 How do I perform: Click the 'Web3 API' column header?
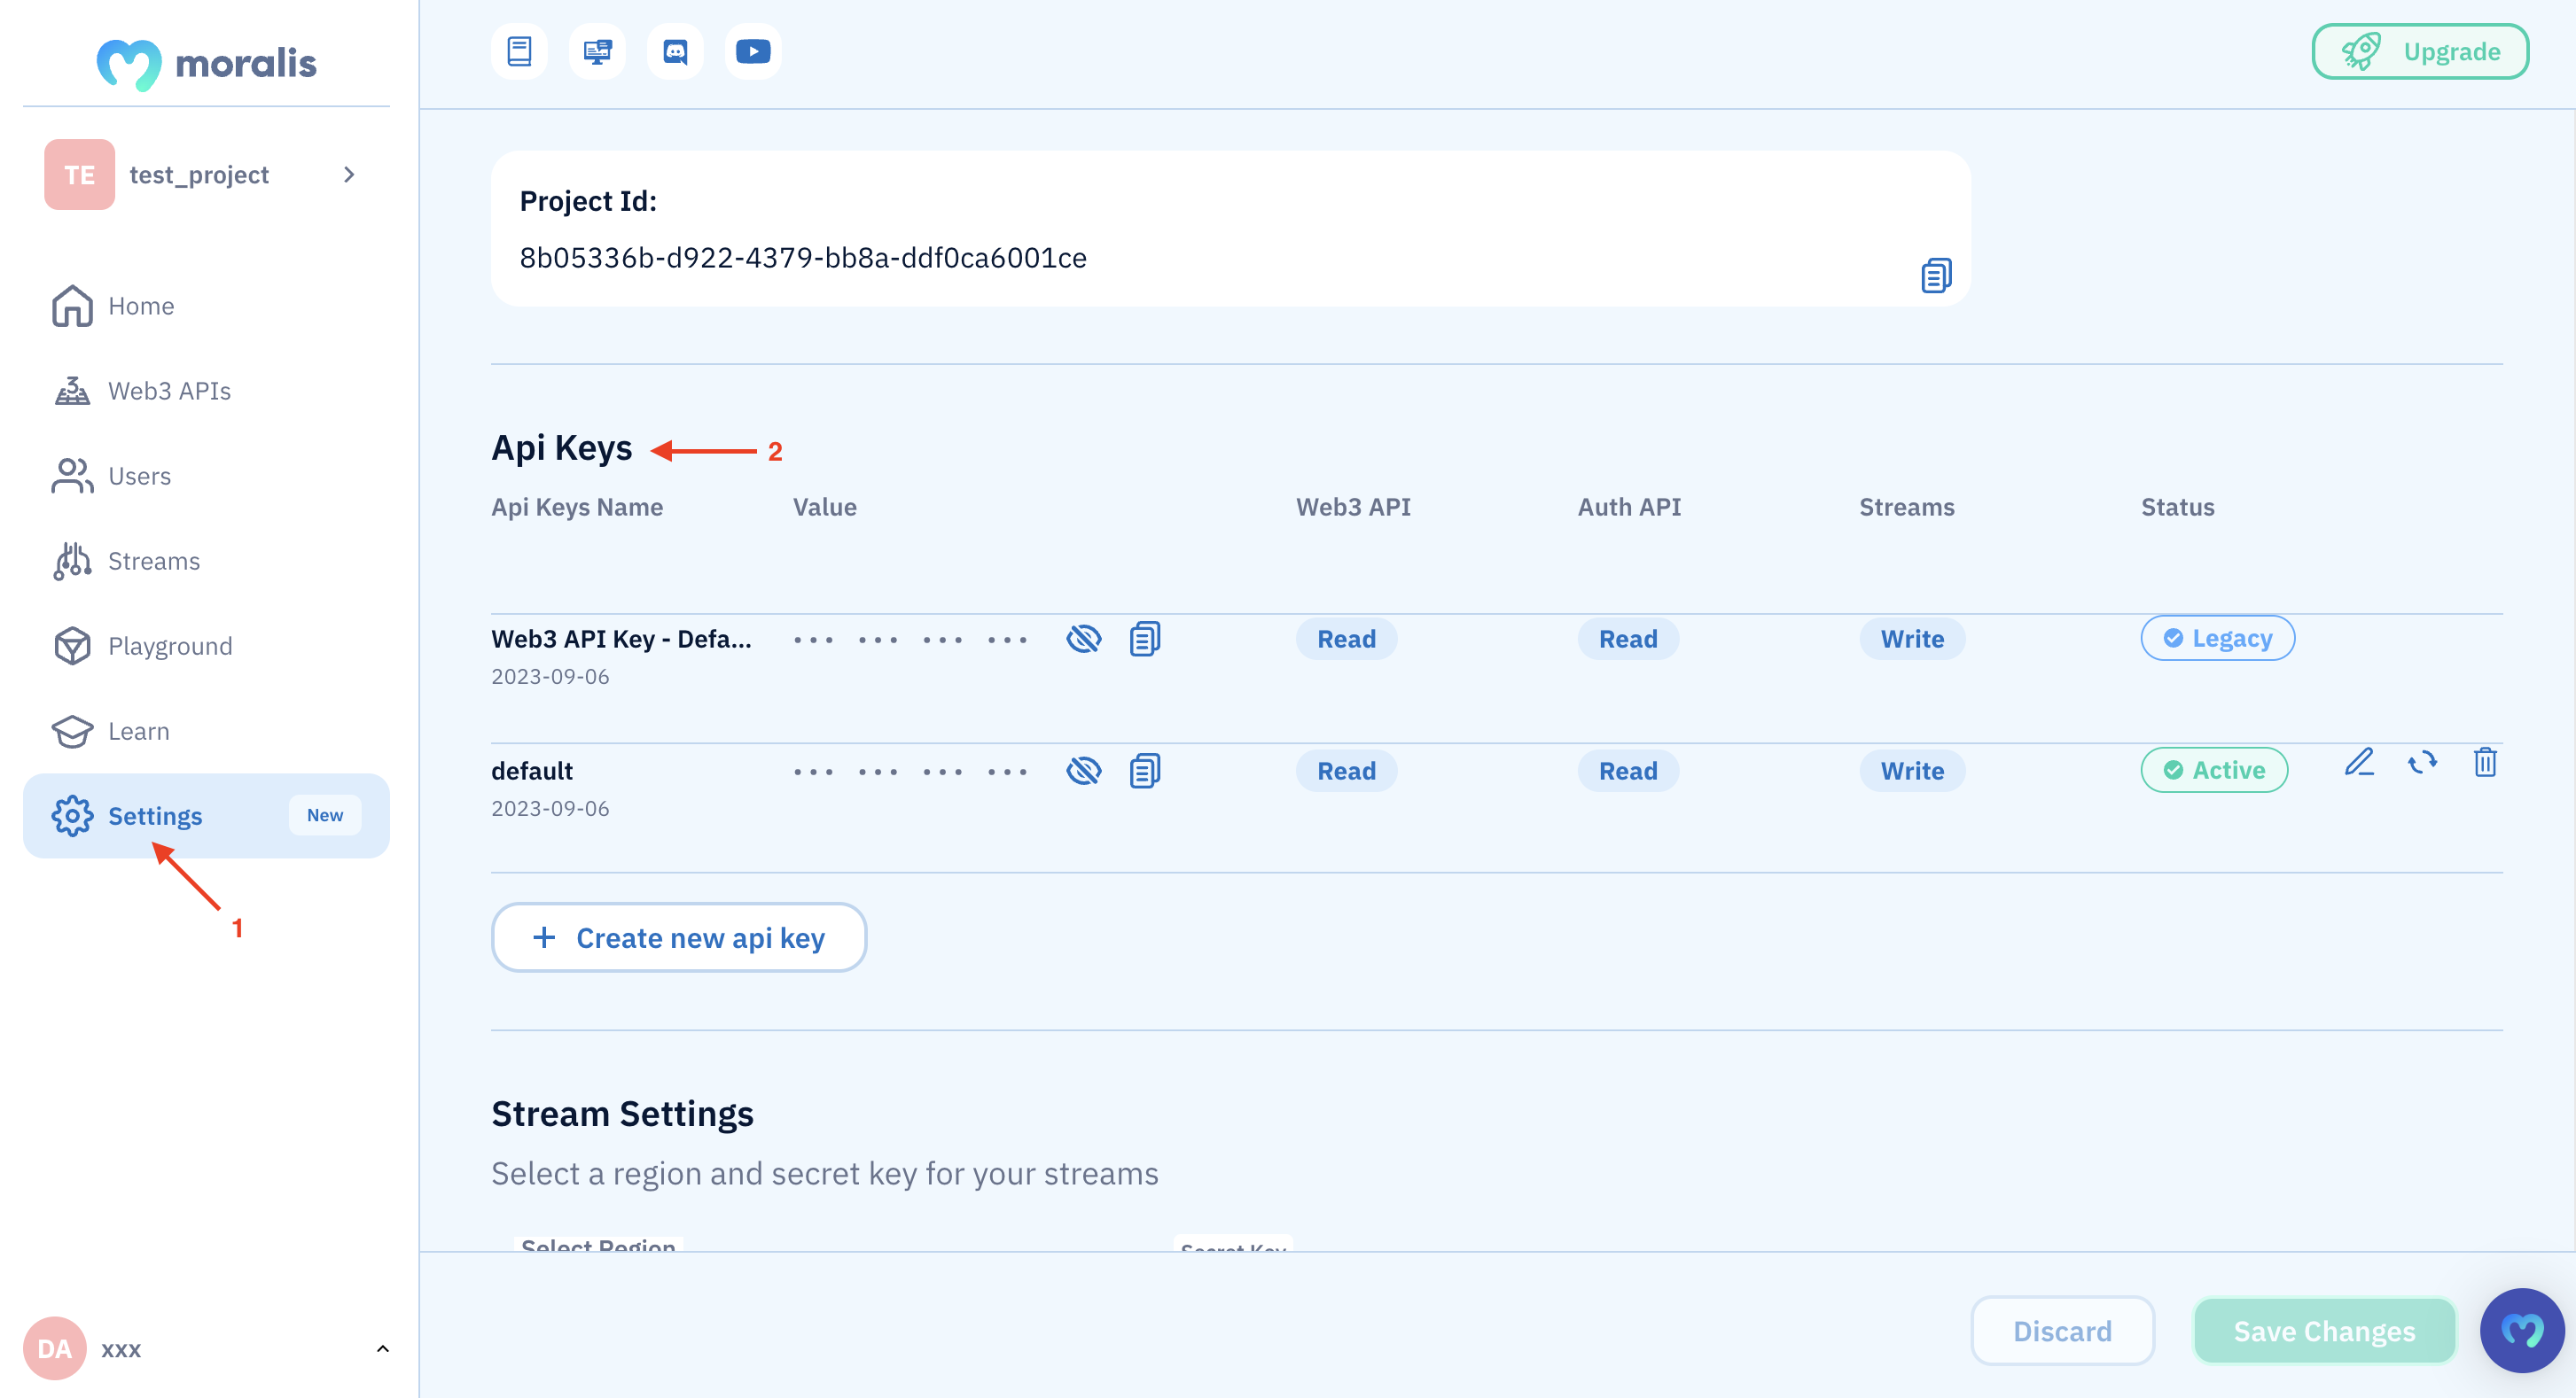coord(1353,507)
